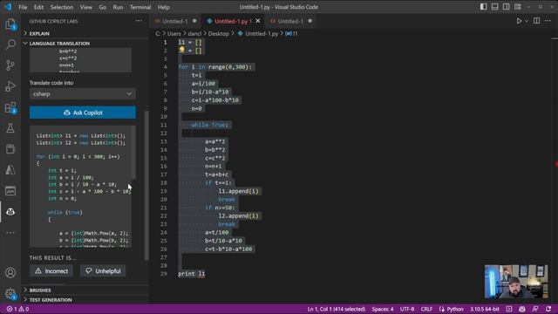558x314 pixels.
Task: Open Customize Layout icon
Action: [518, 7]
